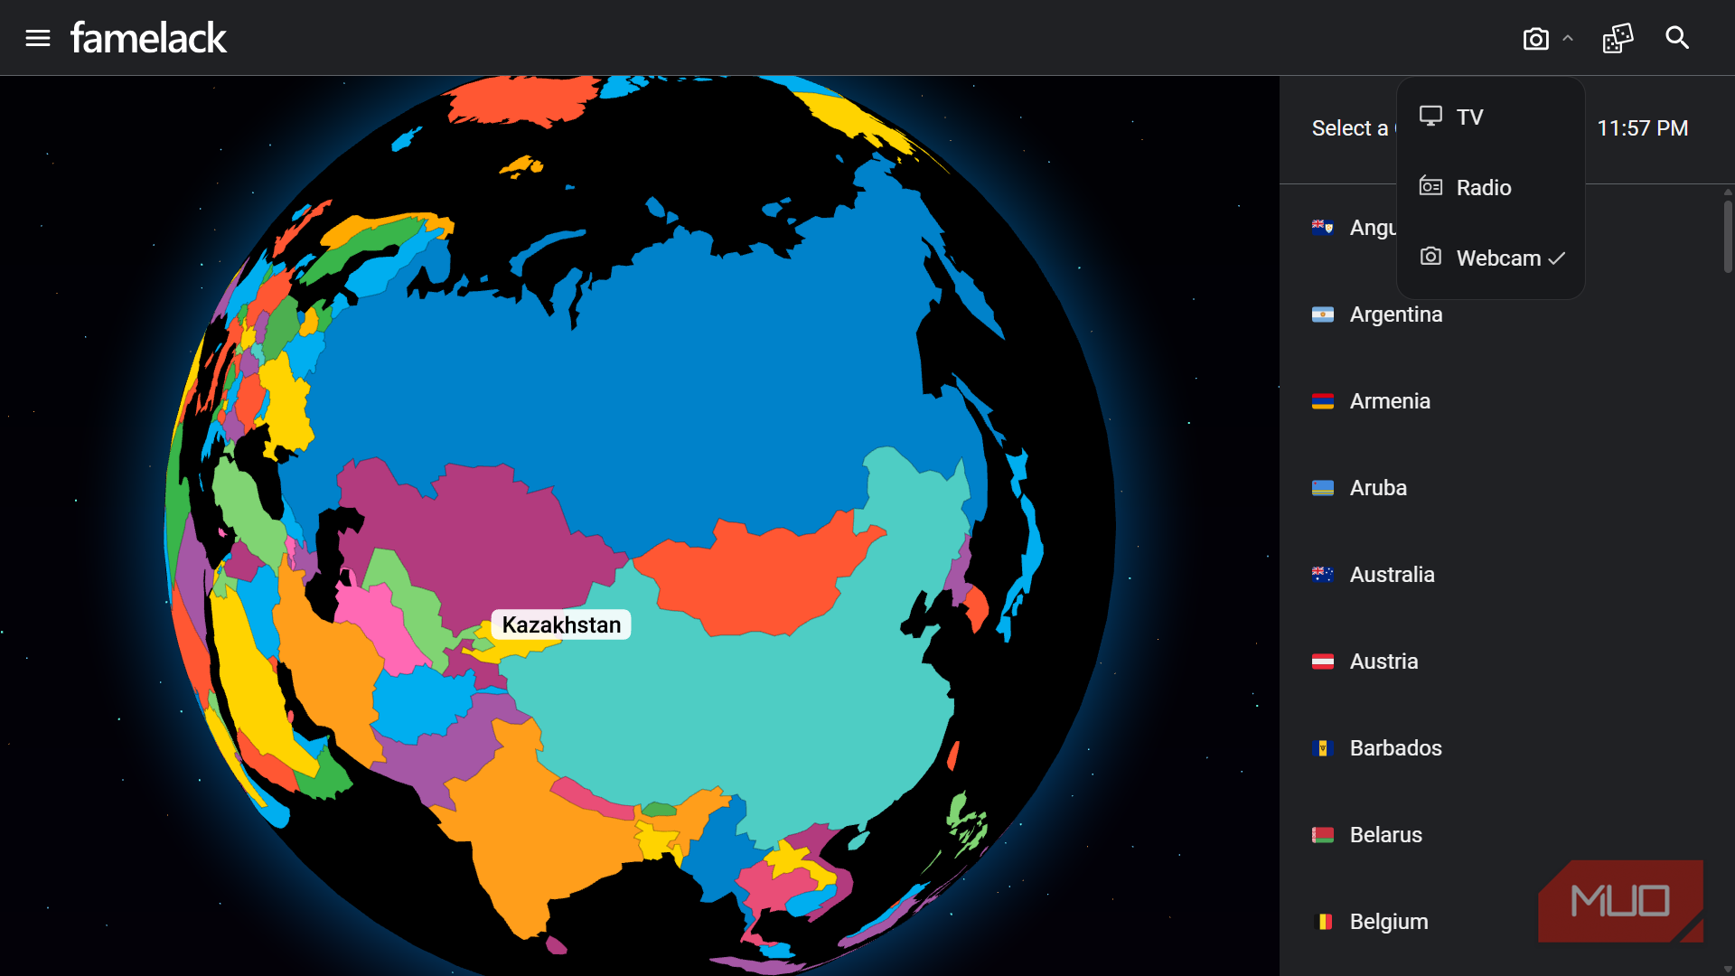Select Webcam from the mode menu
The width and height of the screenshot is (1735, 976).
pyautogui.click(x=1491, y=258)
